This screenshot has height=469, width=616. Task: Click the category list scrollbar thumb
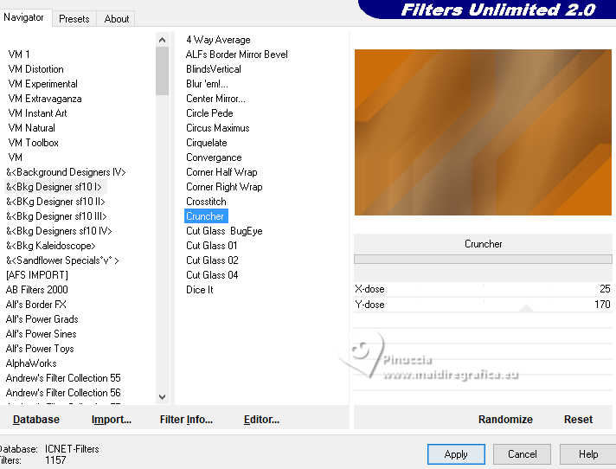pos(162,72)
